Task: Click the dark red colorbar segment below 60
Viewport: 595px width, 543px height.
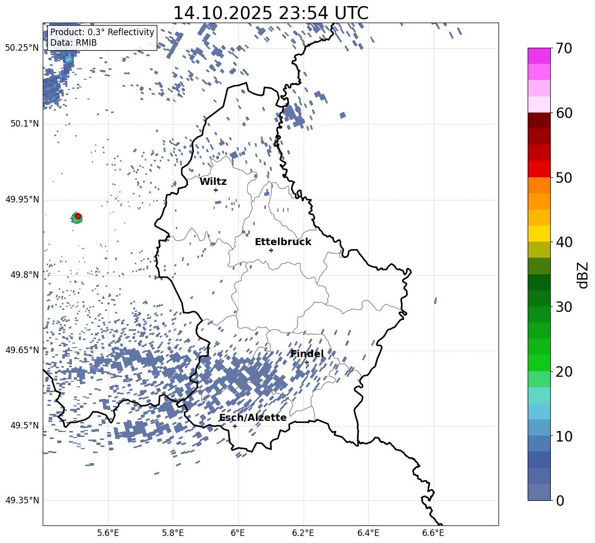Action: [539, 121]
